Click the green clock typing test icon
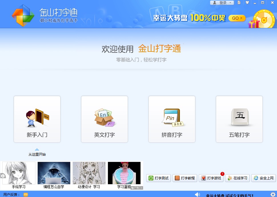Image resolution: width=277 pixels, height=197 pixels. click(x=151, y=178)
